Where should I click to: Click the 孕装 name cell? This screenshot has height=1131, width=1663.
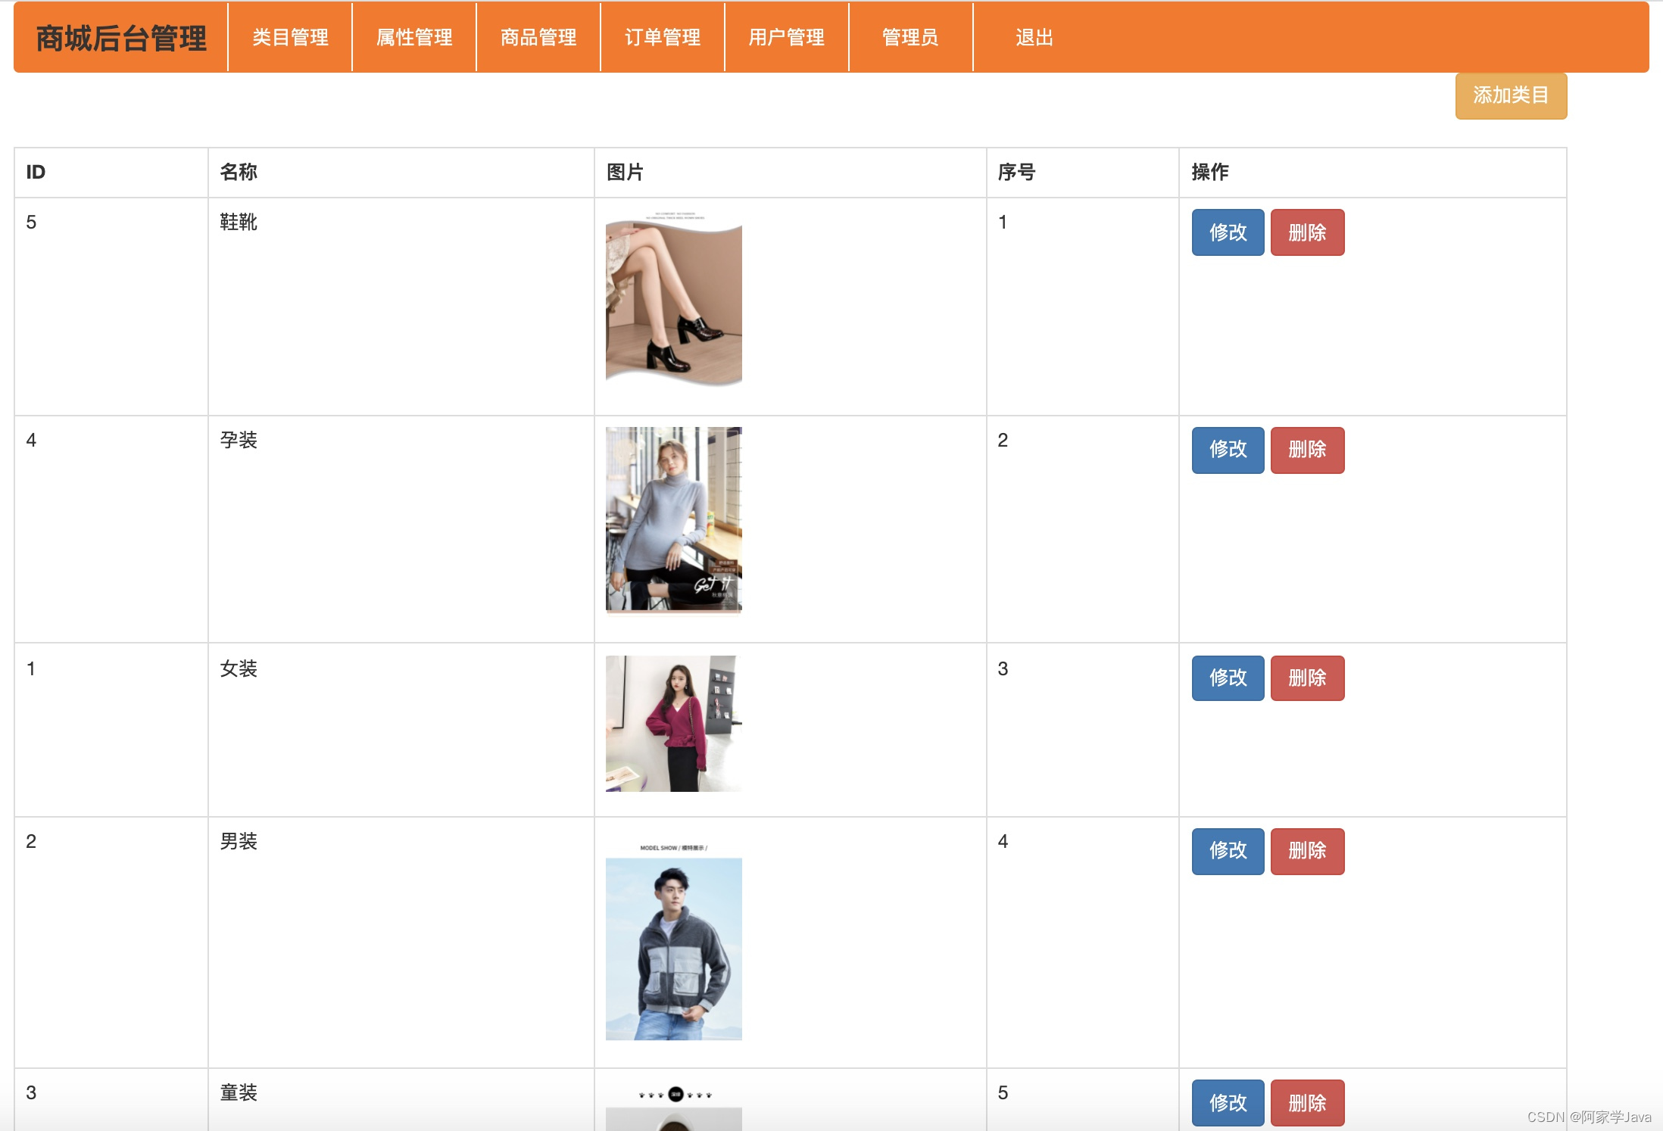(x=401, y=529)
